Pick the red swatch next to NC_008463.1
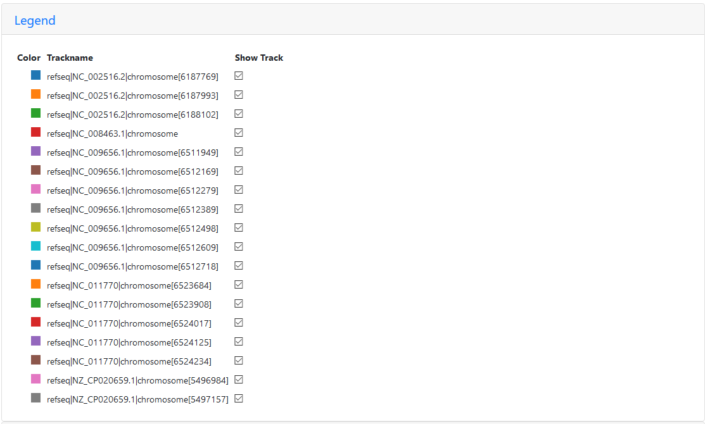708x424 pixels. tap(35, 132)
